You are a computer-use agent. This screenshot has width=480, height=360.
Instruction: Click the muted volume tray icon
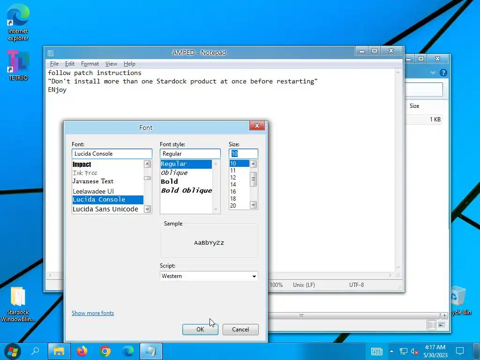[414, 352]
